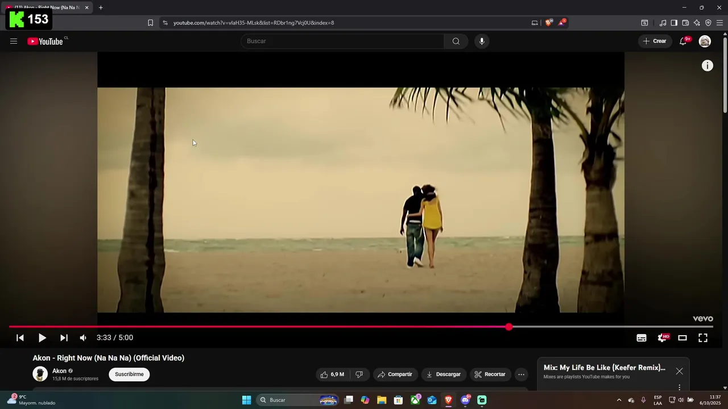Open Task View in taskbar
This screenshot has height=409, width=728.
tap(349, 400)
